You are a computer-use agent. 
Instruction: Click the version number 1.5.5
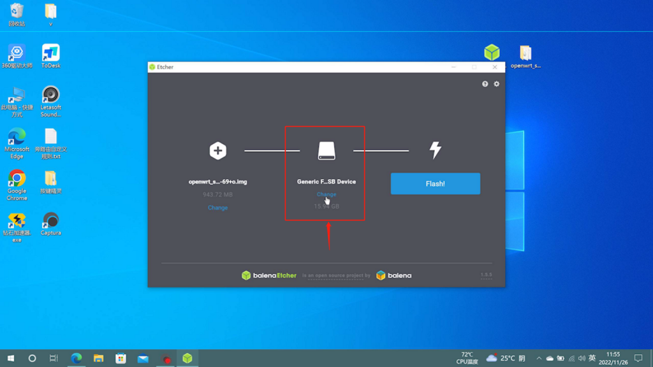[486, 275]
